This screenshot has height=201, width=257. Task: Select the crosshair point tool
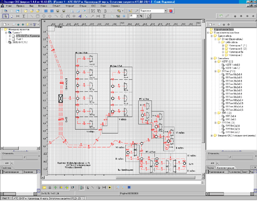click(74, 16)
